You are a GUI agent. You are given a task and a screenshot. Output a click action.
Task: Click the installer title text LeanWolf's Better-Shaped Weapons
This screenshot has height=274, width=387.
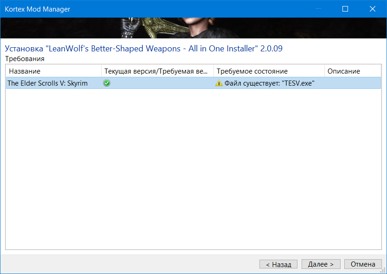click(144, 49)
